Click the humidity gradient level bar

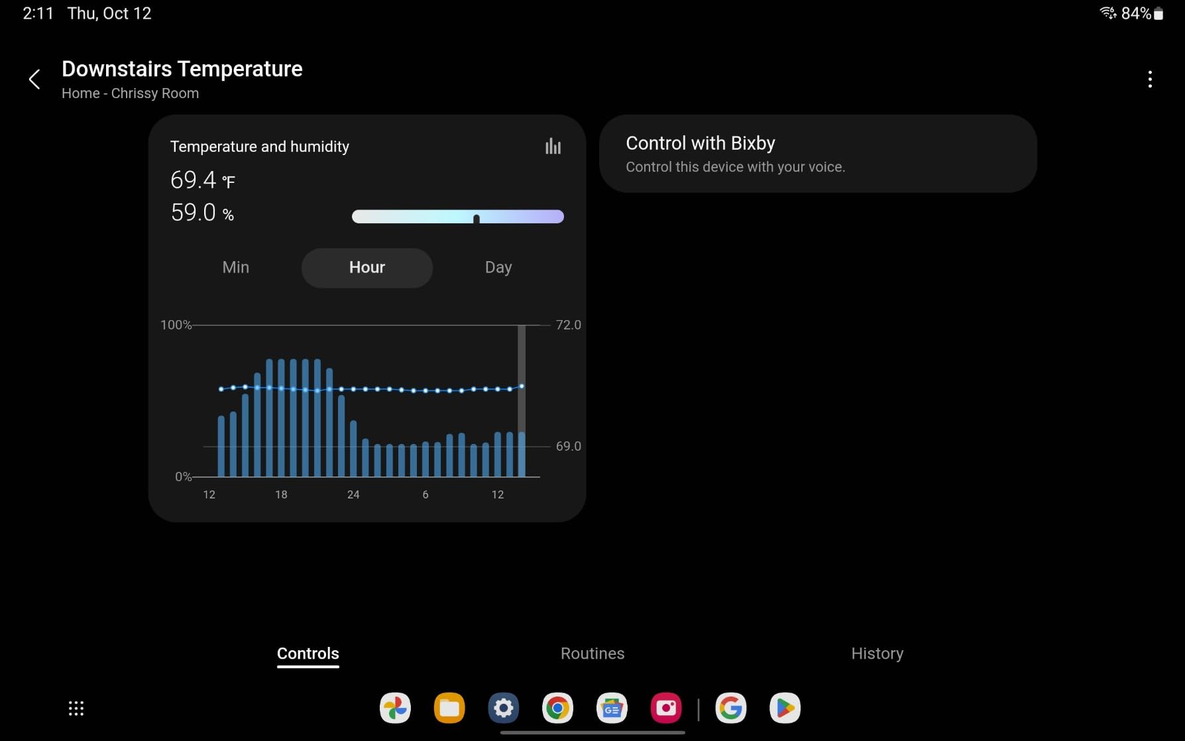pyautogui.click(x=457, y=217)
